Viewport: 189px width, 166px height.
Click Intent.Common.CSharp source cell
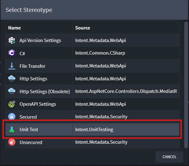[x=126, y=53]
